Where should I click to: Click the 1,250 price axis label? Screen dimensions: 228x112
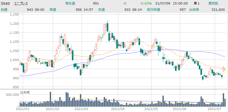(14, 14)
